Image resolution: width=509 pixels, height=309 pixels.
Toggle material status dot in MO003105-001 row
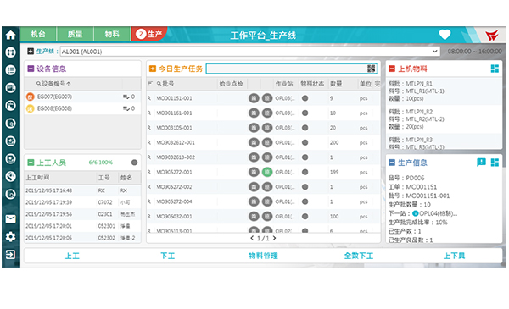(x=305, y=128)
